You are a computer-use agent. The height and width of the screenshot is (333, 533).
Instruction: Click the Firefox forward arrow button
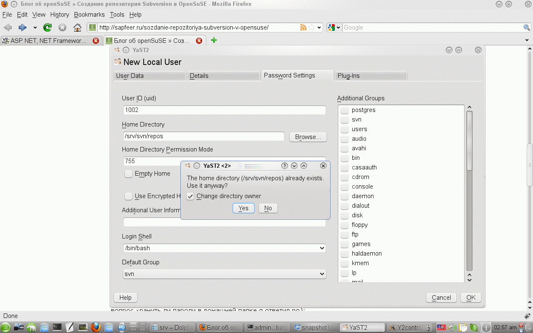point(22,27)
